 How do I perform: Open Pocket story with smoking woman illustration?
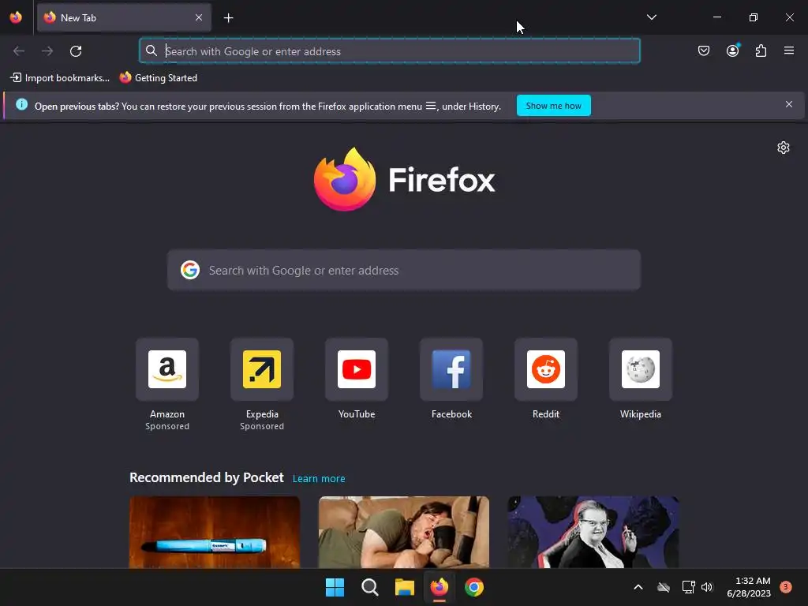click(593, 532)
